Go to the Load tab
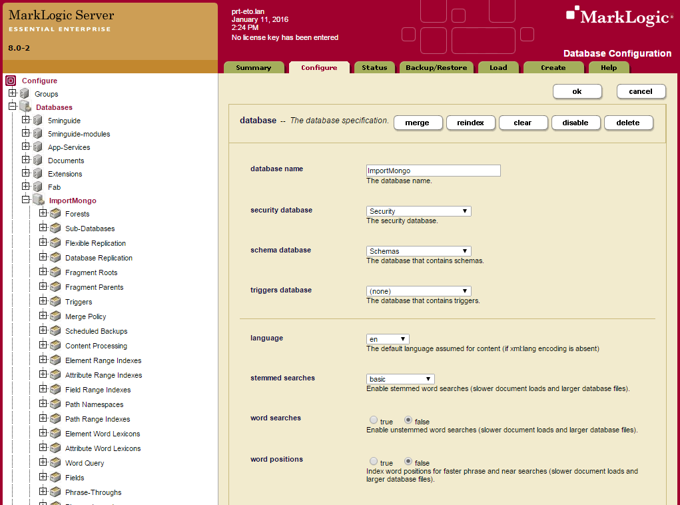The image size is (680, 505). [498, 68]
